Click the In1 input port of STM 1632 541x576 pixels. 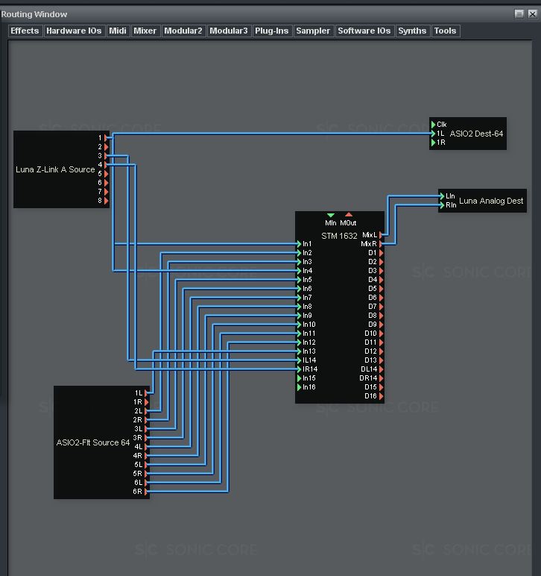[299, 244]
